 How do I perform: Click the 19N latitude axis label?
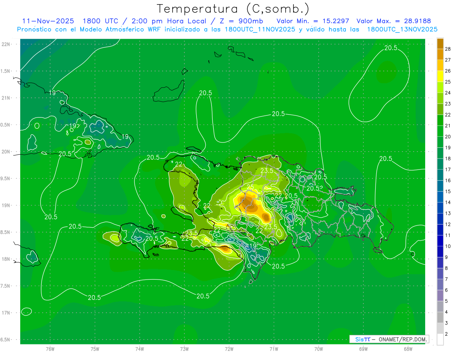[x=6, y=205]
